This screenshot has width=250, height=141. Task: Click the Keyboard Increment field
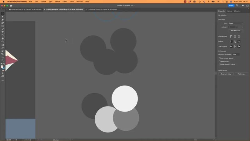pyautogui.click(x=236, y=55)
